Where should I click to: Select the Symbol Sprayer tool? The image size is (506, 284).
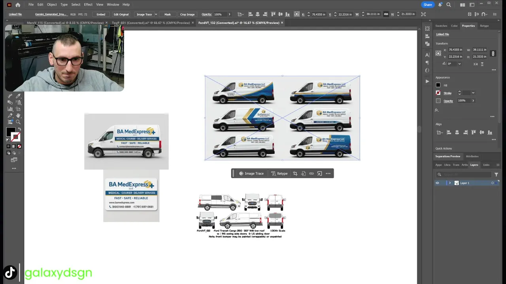point(19,102)
